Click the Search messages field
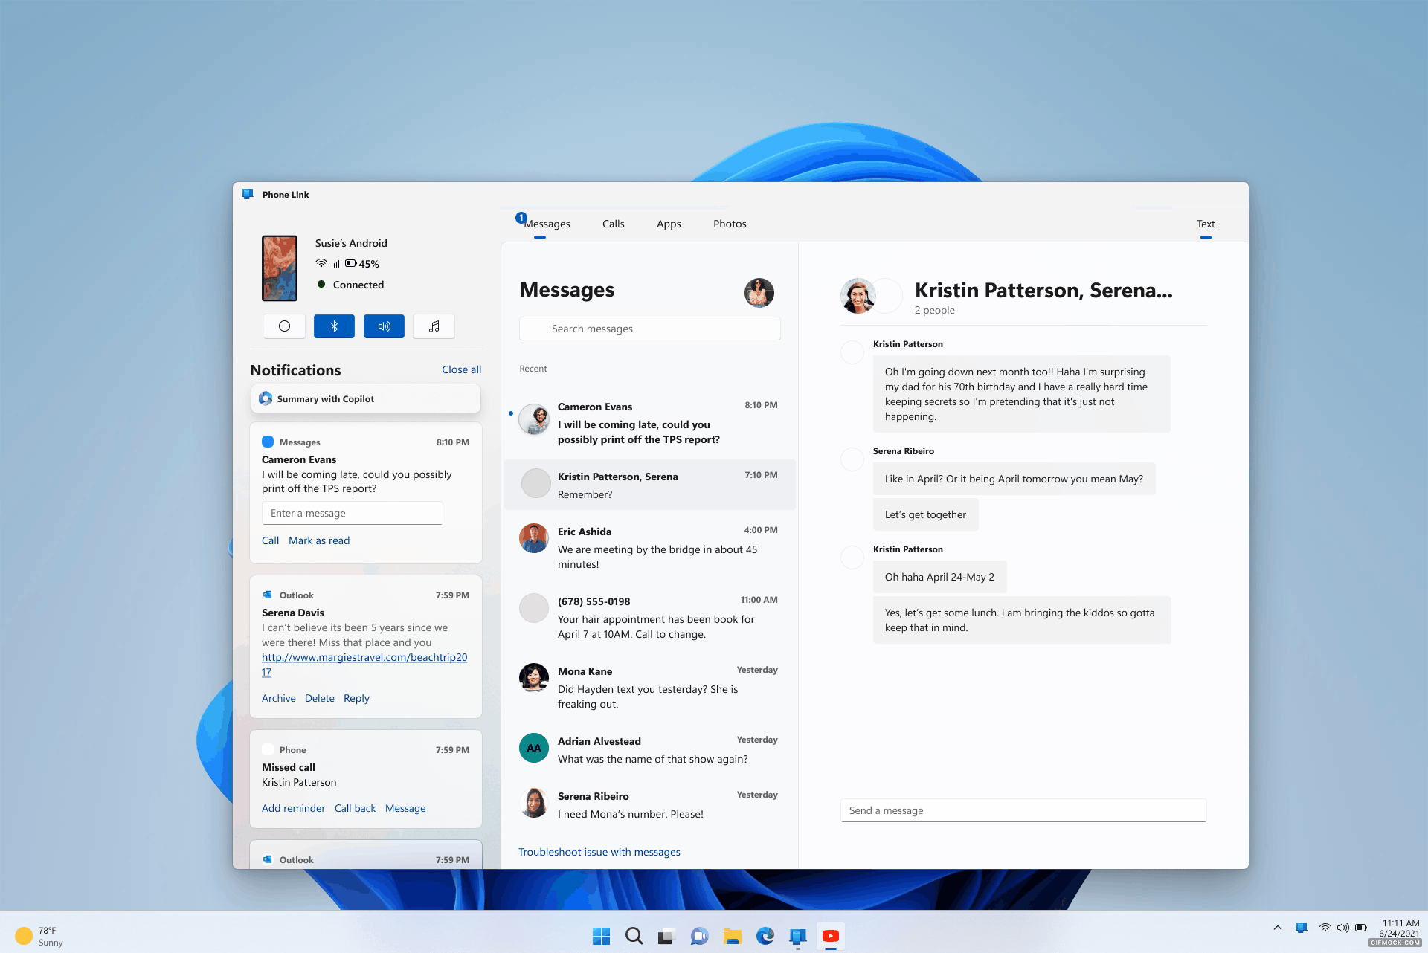Screen dimensions: 1428x953 click(649, 329)
